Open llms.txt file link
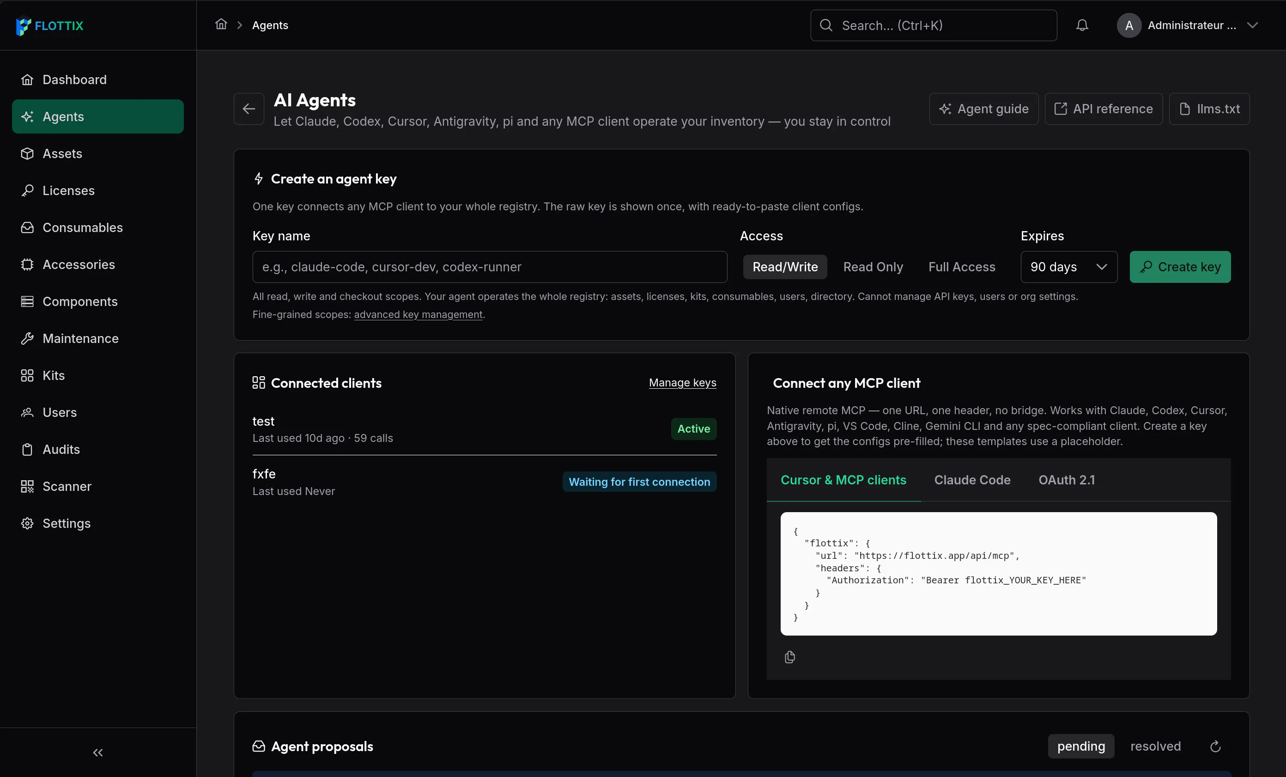The height and width of the screenshot is (777, 1286). pos(1209,109)
